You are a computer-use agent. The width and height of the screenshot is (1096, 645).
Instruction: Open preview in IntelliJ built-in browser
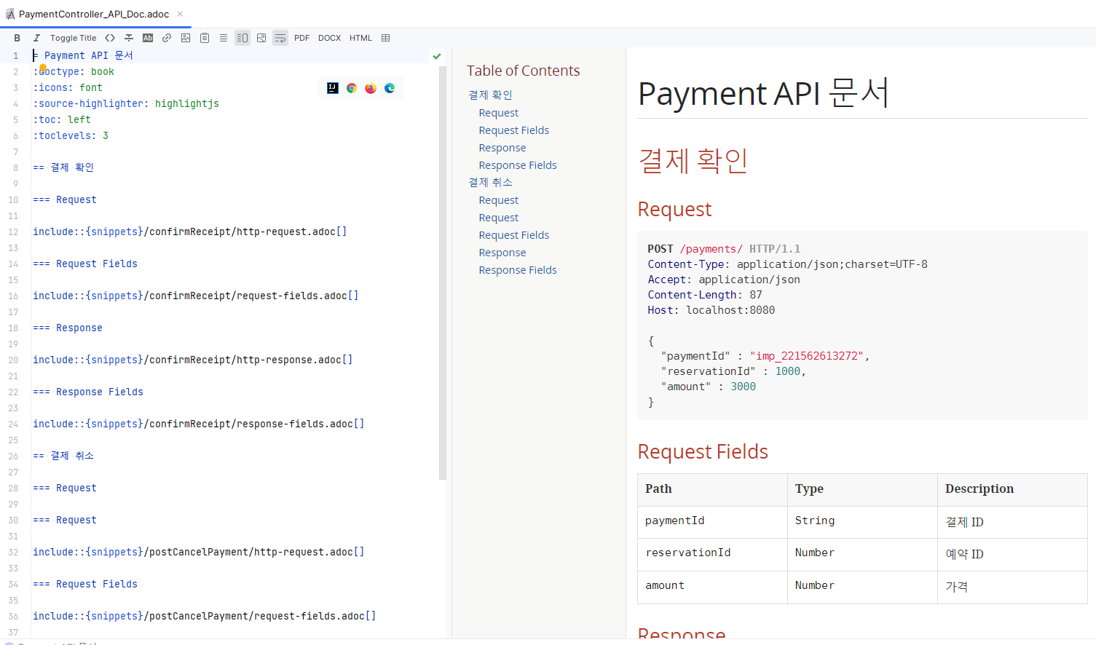click(333, 88)
